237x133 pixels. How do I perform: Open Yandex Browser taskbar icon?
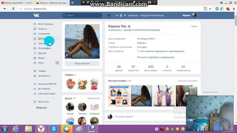click(41, 129)
